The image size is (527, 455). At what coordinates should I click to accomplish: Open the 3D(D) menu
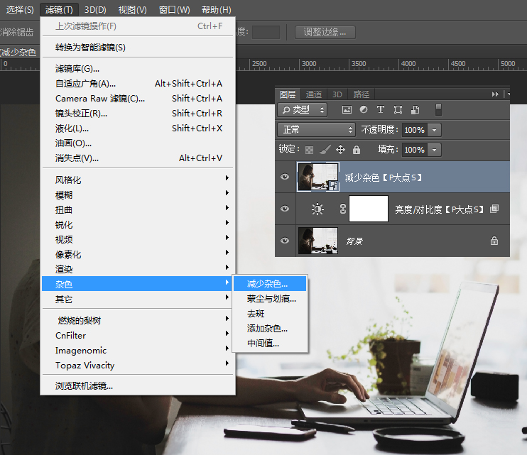(x=95, y=10)
